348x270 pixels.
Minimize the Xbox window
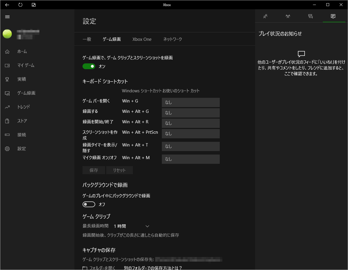tap(314, 5)
